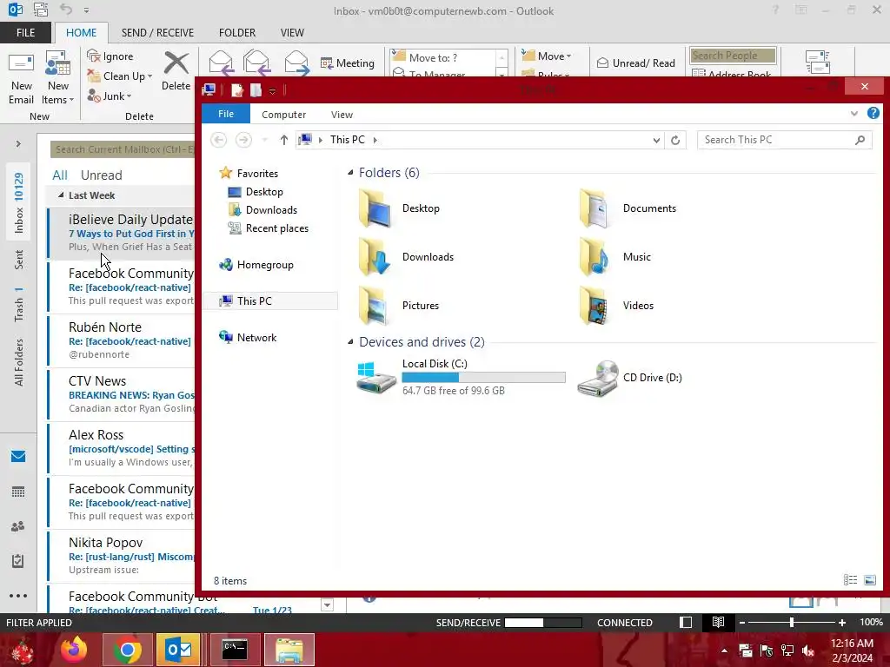Open Junk dropdown in Outlook ribbon
The height and width of the screenshot is (667, 890).
[x=110, y=96]
